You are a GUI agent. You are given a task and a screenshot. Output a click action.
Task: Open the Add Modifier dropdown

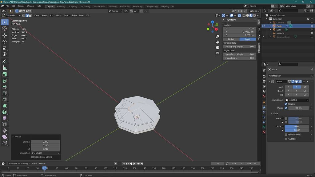click(x=290, y=76)
